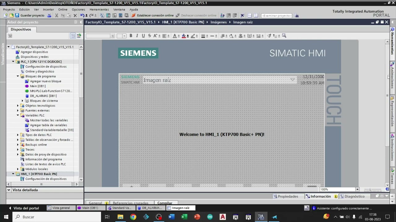Open Google Chrome from the Windows taskbar
Image resolution: width=396 pixels, height=222 pixels.
133,217
